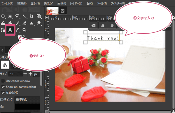This screenshot has height=113, width=175.
Task: Select the Zoom magnifier tool
Action: pyautogui.click(x=24, y=30)
